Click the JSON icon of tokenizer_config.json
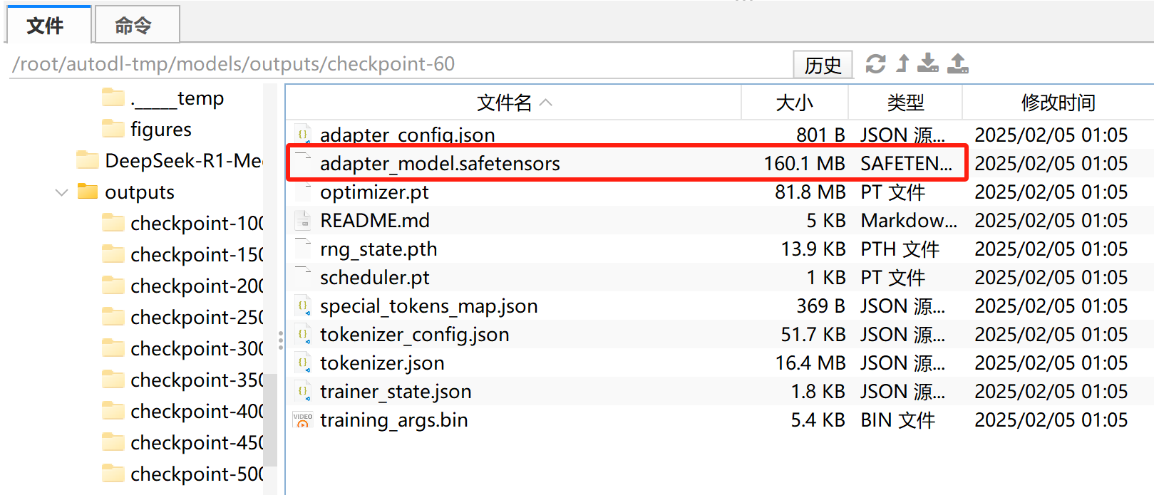The height and width of the screenshot is (495, 1154). tap(303, 334)
